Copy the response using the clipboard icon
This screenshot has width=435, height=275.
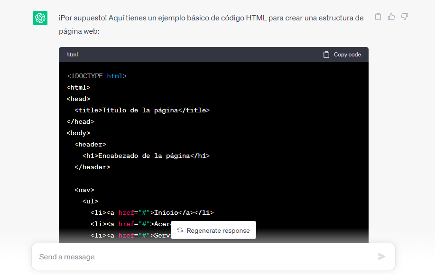click(378, 16)
